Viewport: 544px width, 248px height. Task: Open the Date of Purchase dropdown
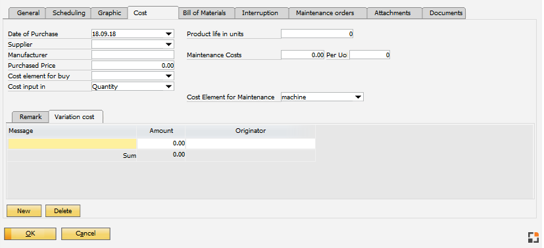tap(168, 34)
